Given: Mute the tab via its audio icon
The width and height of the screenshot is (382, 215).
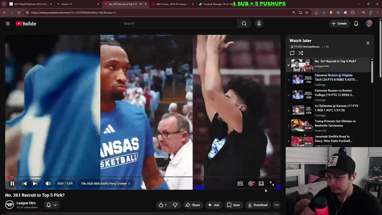Looking at the screenshot, I should click(x=141, y=4).
